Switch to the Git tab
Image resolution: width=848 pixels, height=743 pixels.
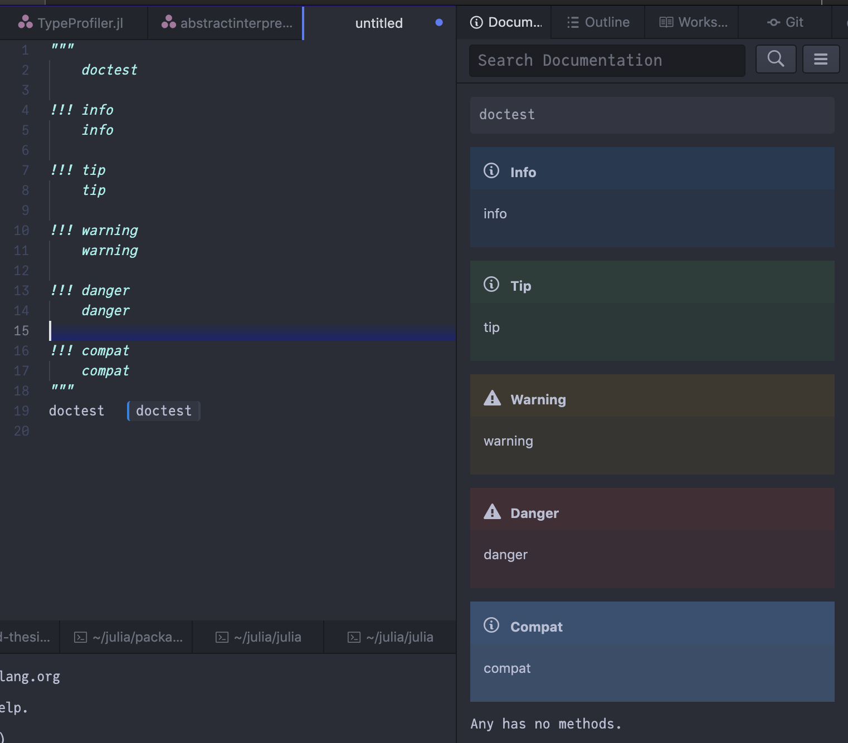(785, 22)
